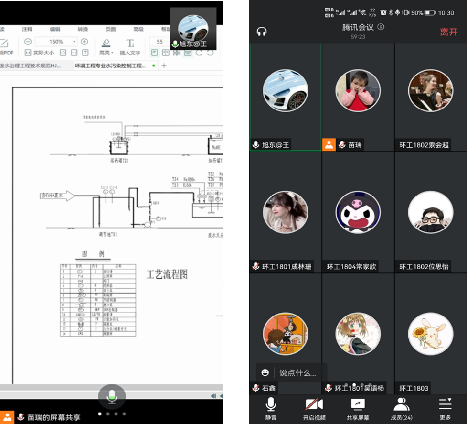Expand the 更多 more options menu
467x425 pixels.
pos(445,409)
